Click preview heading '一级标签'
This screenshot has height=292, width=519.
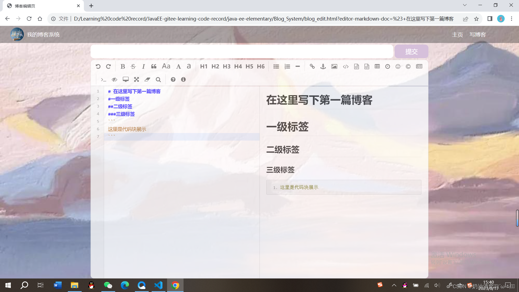287,127
